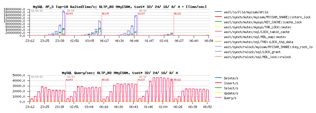Click the 16/10 date label in WaitedTime chart
The width and height of the screenshot is (316, 113).
click(x=142, y=11)
